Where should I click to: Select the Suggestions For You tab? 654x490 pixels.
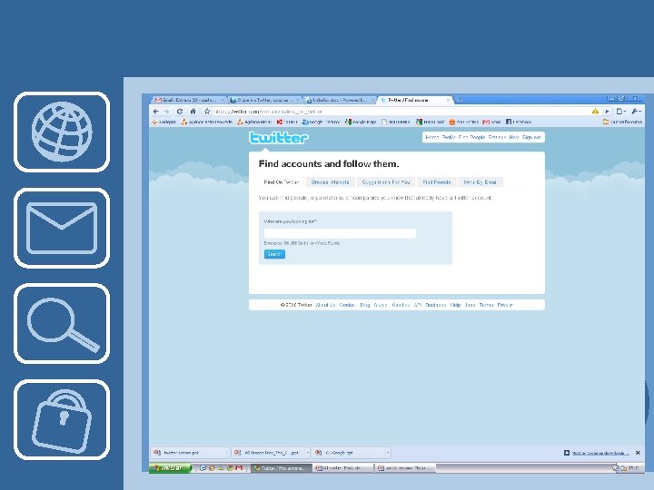coord(386,182)
